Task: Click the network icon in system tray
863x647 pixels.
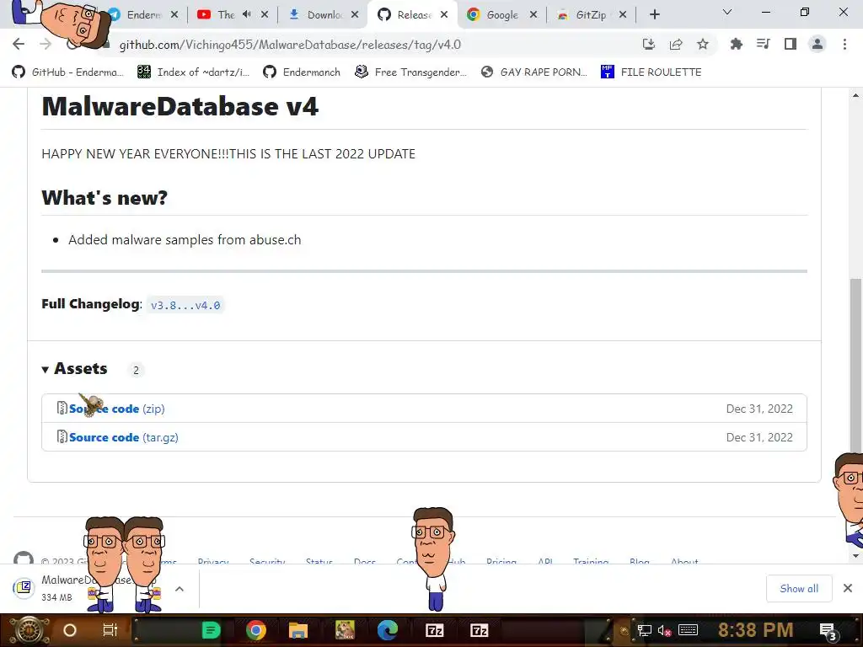Action: (644, 630)
